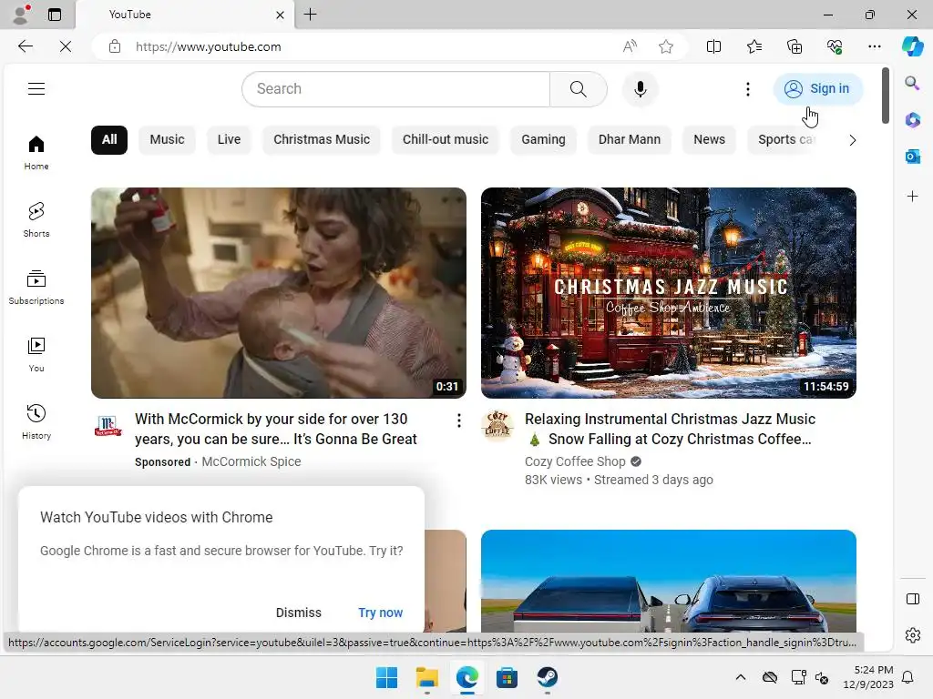The image size is (933, 699).
Task: Open the notification bell in taskbar
Action: [908, 677]
